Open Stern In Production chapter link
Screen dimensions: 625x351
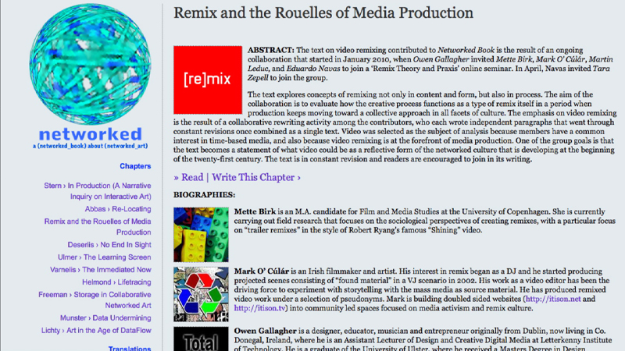98,191
